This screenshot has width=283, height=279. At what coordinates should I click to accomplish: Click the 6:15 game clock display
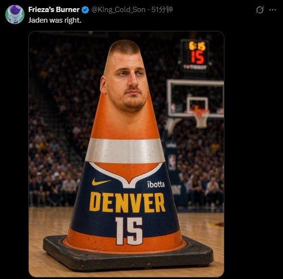click(x=197, y=46)
